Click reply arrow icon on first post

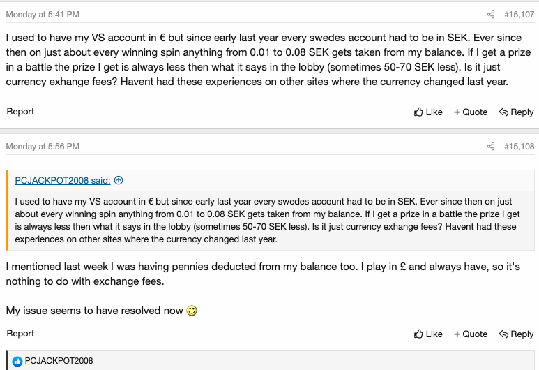[503, 112]
